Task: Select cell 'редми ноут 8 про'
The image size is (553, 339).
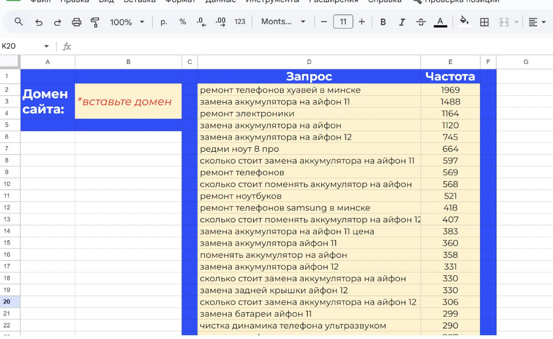Action: pyautogui.click(x=309, y=149)
